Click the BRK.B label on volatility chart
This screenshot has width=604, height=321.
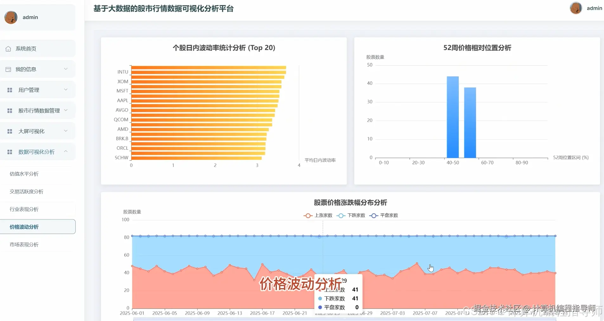[x=122, y=139]
